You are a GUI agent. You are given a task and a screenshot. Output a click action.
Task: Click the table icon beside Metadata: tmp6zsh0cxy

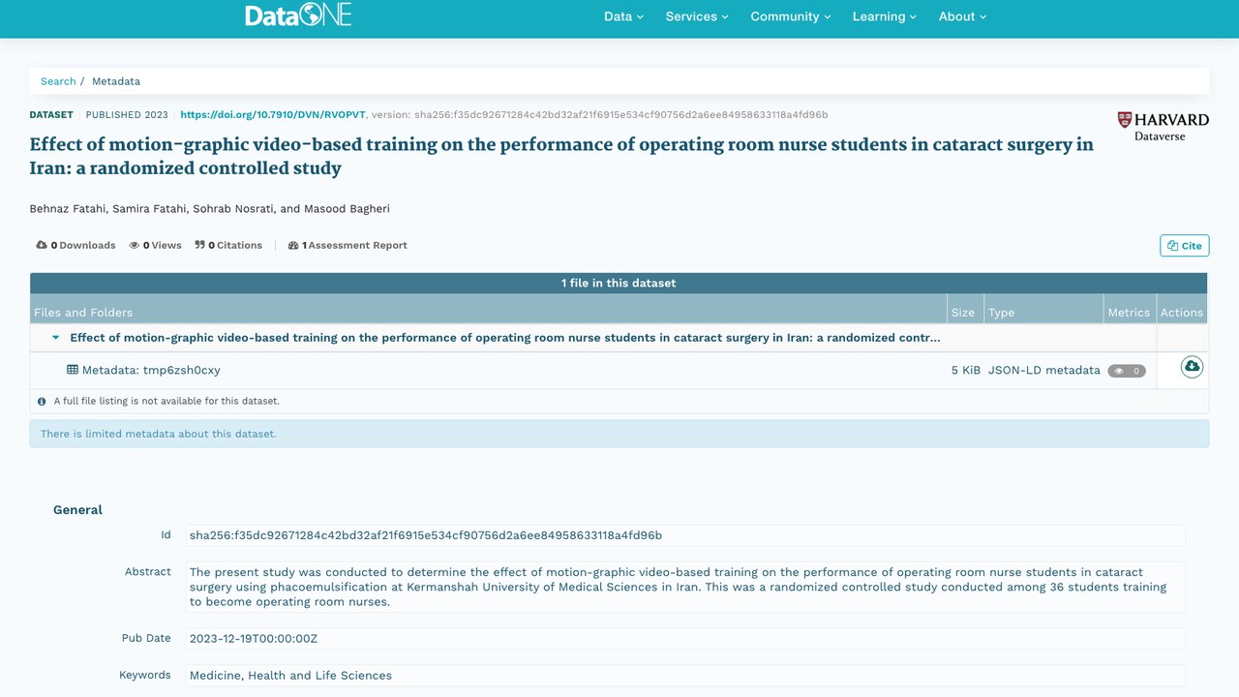coord(73,370)
